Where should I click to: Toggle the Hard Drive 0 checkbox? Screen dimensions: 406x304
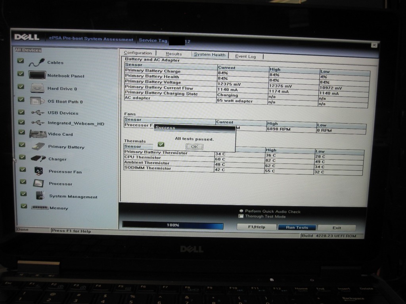(21, 87)
